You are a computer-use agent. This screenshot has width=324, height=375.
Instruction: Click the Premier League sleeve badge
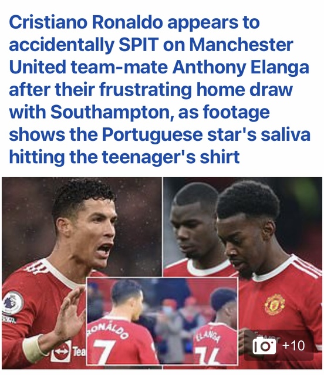[12, 303]
